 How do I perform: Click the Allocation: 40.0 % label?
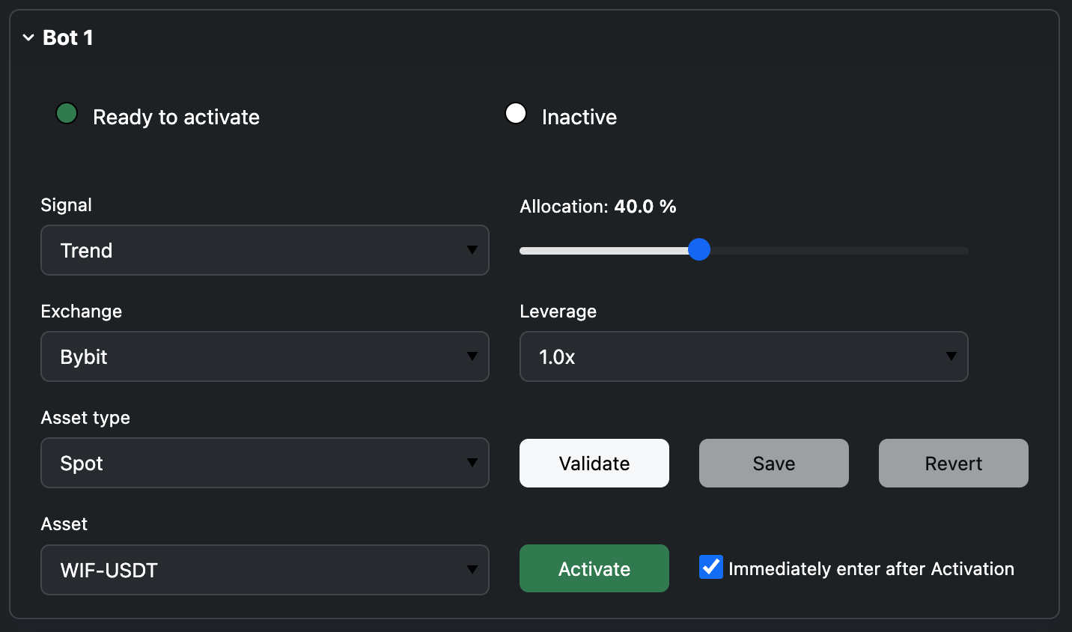point(598,207)
